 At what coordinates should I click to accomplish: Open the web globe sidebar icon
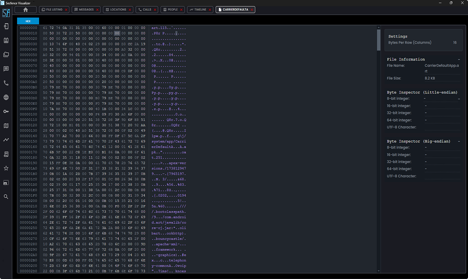[6, 97]
